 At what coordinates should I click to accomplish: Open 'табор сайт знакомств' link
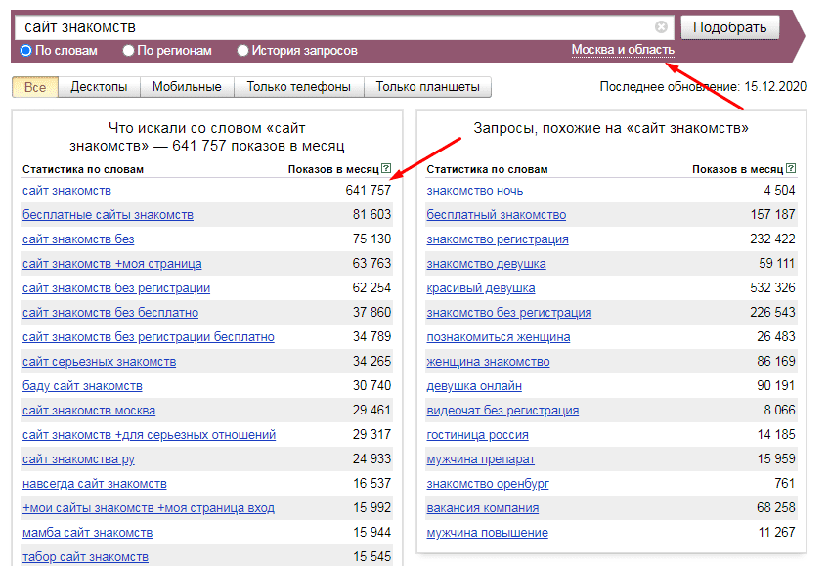coord(85,557)
